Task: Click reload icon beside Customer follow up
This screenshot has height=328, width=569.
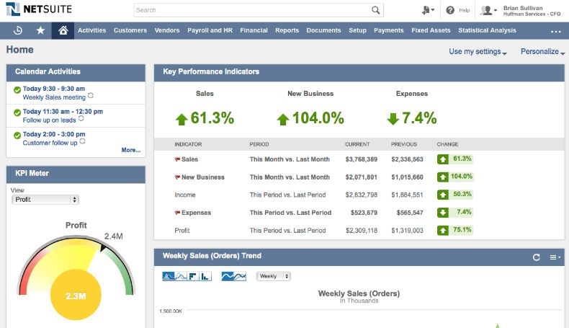Action: pos(82,141)
